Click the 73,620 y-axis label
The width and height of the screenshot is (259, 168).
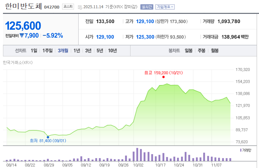tap(242, 142)
